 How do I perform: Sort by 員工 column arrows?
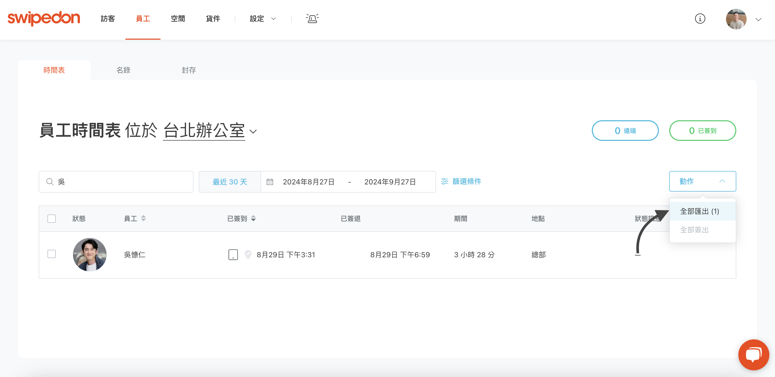[x=143, y=218]
